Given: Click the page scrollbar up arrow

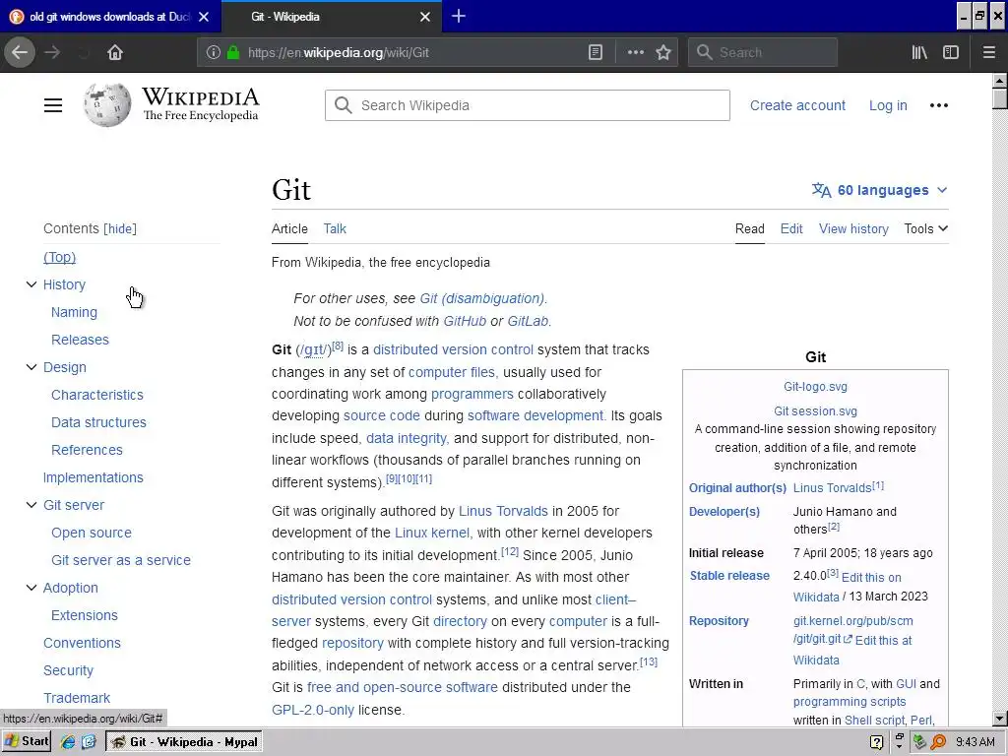Looking at the screenshot, I should [x=1000, y=81].
